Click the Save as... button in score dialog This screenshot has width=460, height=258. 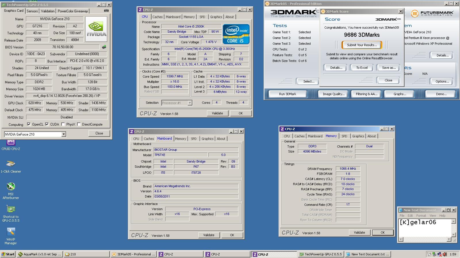coord(389,68)
